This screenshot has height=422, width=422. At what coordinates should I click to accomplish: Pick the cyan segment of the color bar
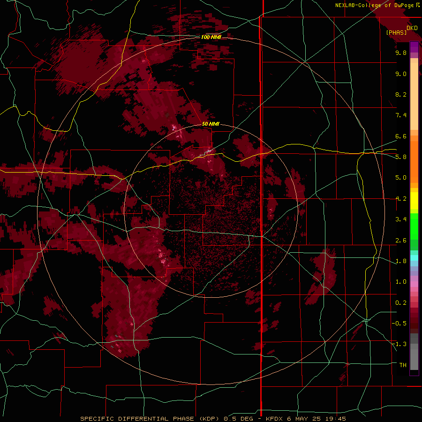[414, 258]
